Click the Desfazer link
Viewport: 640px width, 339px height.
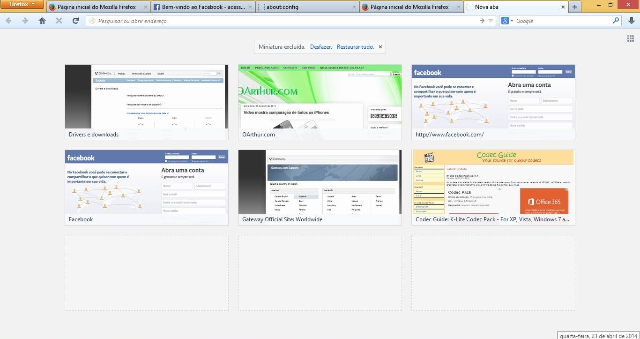pos(321,47)
